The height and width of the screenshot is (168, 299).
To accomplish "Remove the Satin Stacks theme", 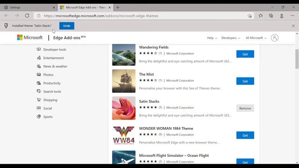I will click(245, 108).
